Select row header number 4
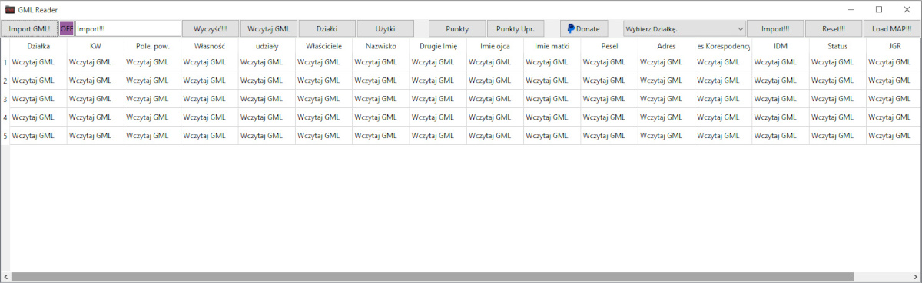 coord(5,117)
